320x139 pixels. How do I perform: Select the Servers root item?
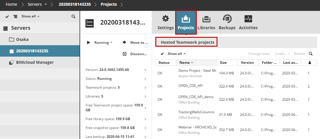(x=40, y=28)
